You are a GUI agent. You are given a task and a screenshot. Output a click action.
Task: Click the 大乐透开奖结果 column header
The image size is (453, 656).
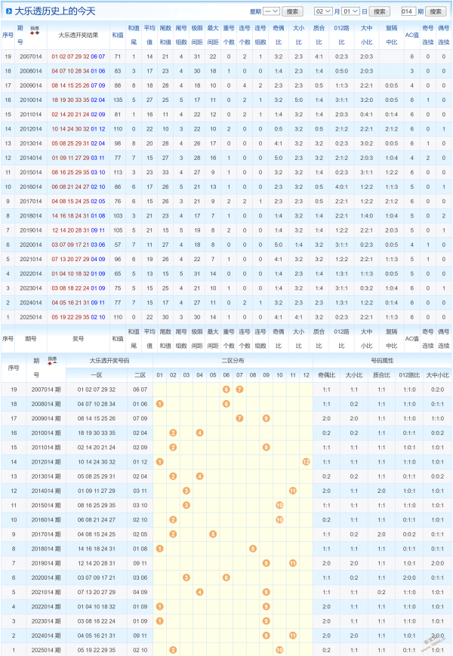click(x=78, y=35)
